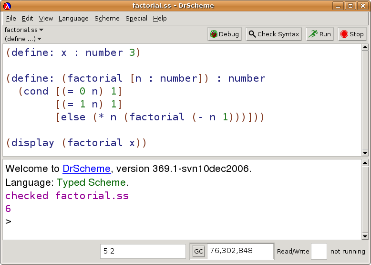Image resolution: width=371 pixels, height=265 pixels.
Task: Run Check Syntax with the magnifier button
Action: click(x=274, y=34)
